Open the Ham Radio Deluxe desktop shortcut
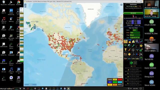The height and width of the screenshot is (90, 160). pos(11,37)
